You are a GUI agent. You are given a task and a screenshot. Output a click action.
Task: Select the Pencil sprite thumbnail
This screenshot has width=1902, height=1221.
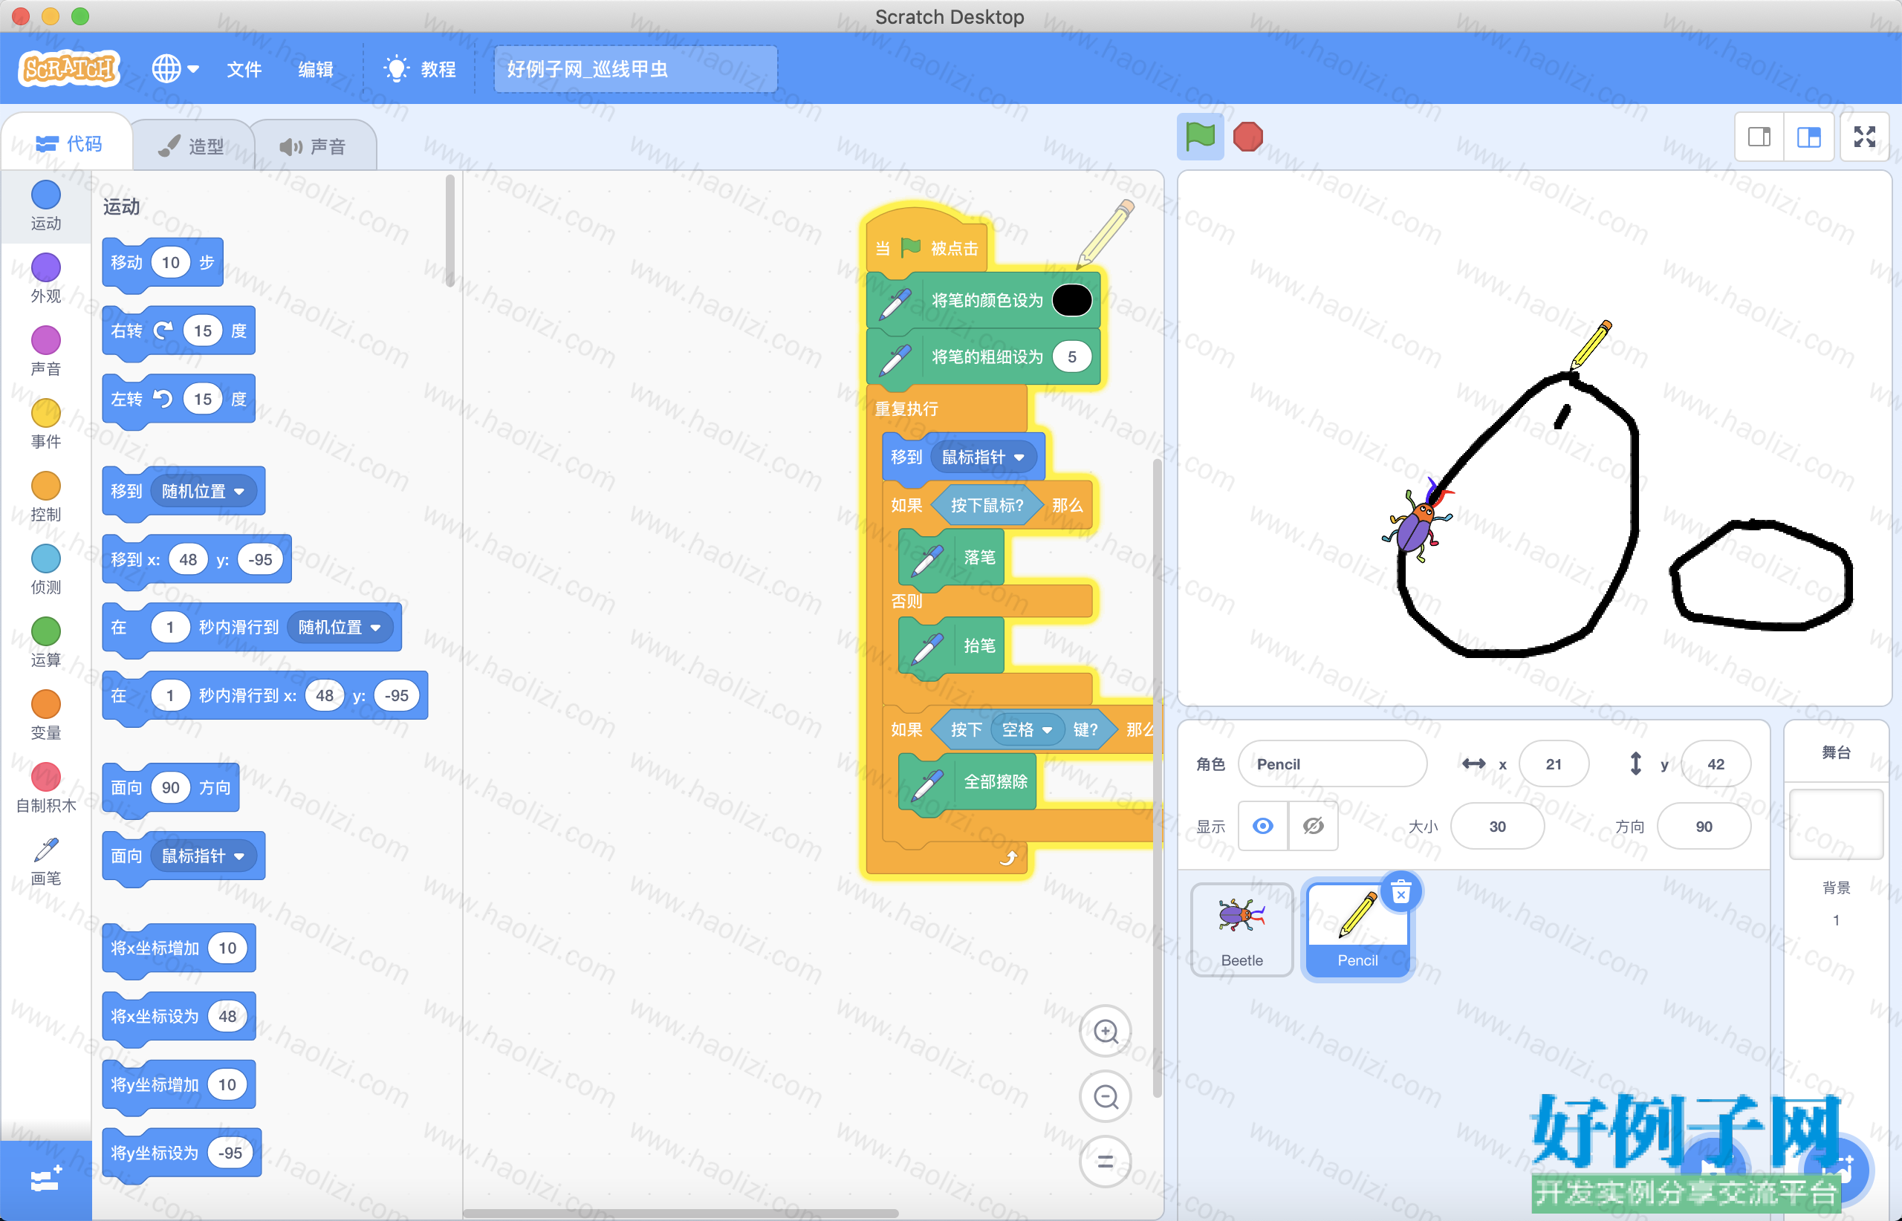pyautogui.click(x=1357, y=930)
